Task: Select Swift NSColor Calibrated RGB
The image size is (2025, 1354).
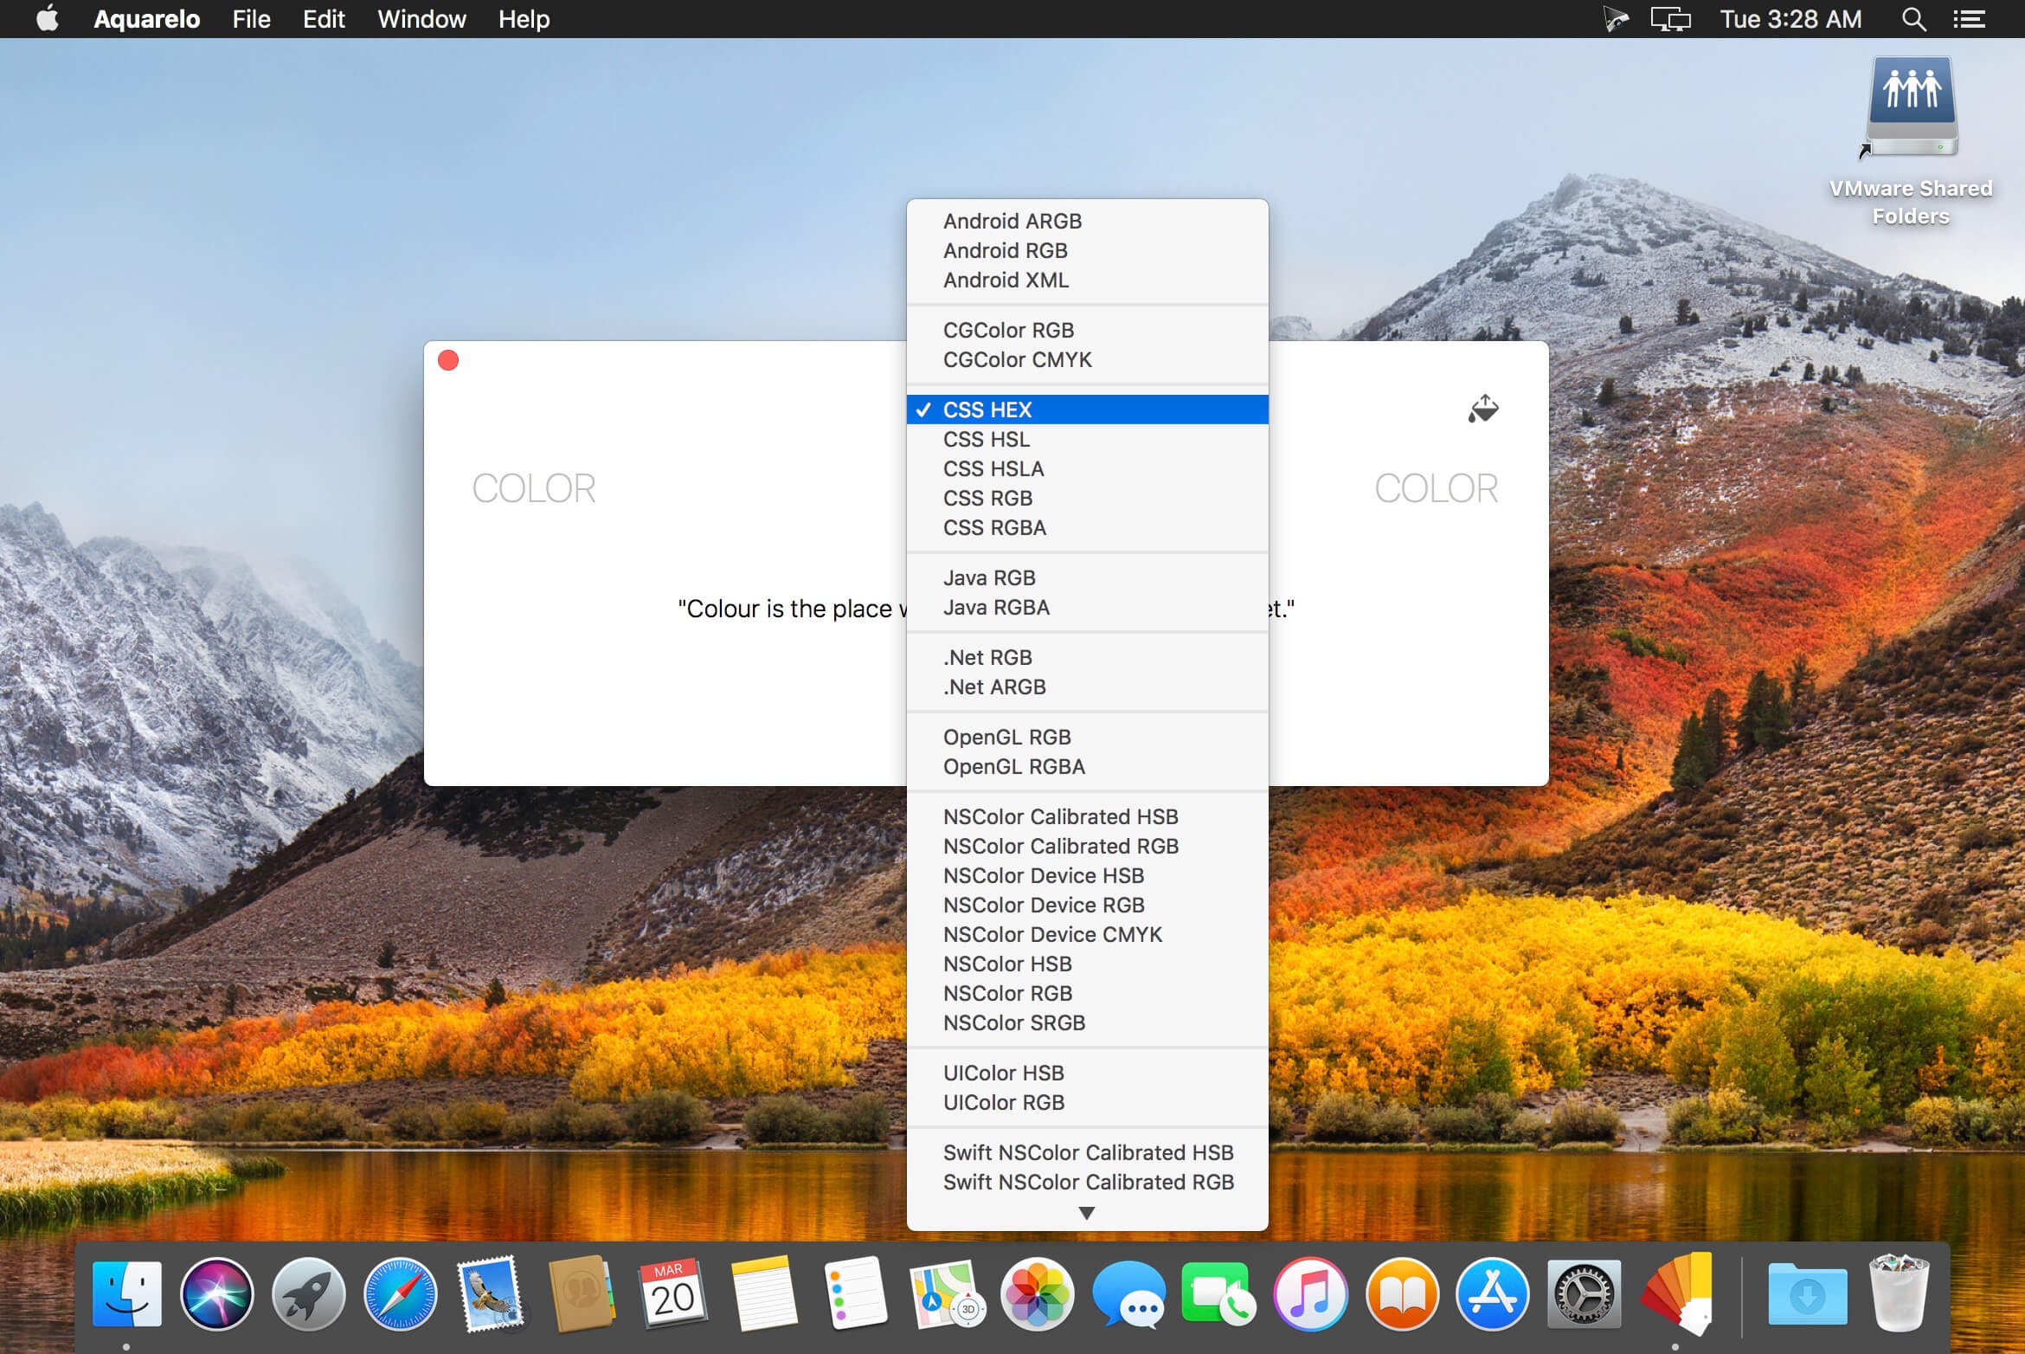Action: pyautogui.click(x=1087, y=1182)
